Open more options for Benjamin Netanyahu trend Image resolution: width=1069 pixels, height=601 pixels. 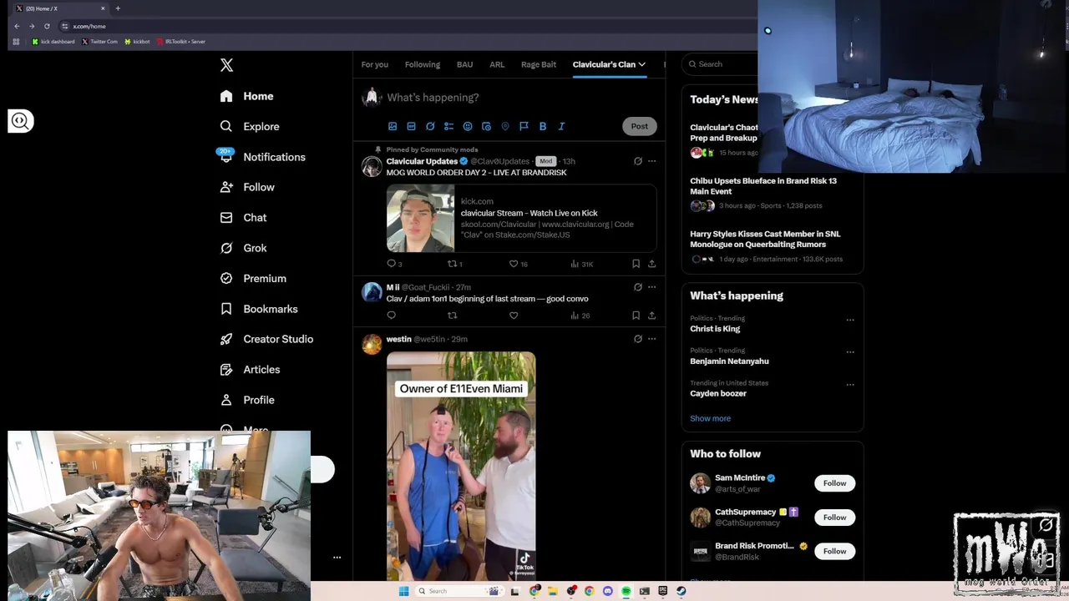[x=850, y=352]
